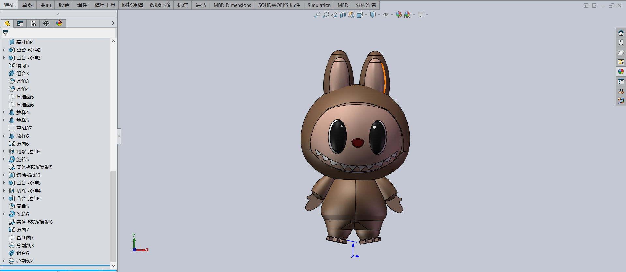Image resolution: width=626 pixels, height=272 pixels.
Task: Click the Previous View icon
Action: tap(334, 15)
